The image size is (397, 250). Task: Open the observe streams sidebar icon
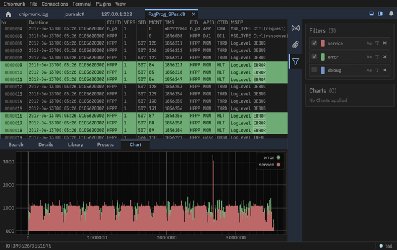coord(295,28)
